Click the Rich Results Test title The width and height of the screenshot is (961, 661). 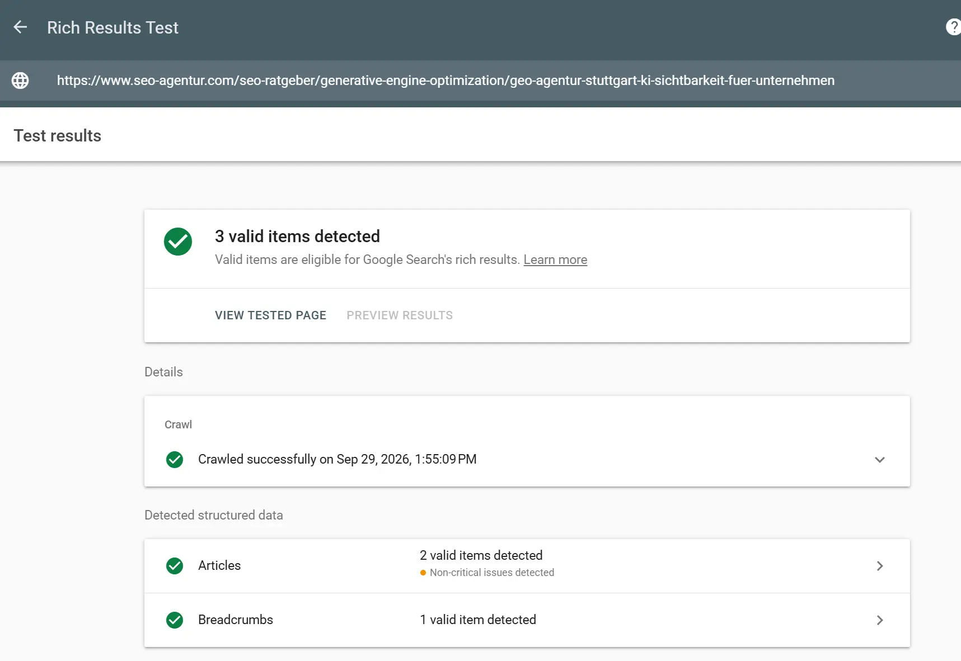pyautogui.click(x=112, y=27)
